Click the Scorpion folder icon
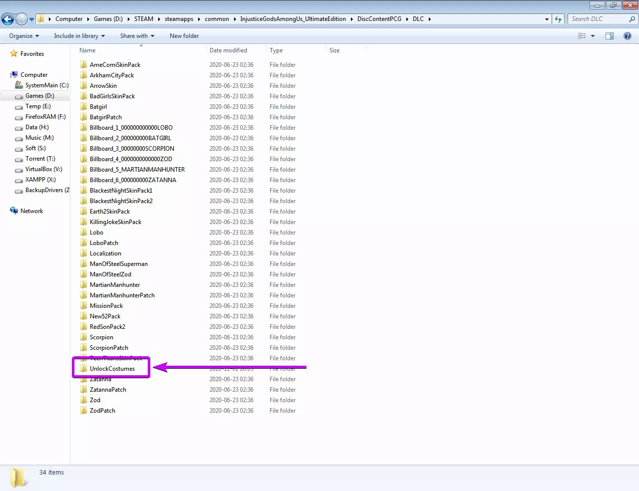The width and height of the screenshot is (639, 491). 83,337
